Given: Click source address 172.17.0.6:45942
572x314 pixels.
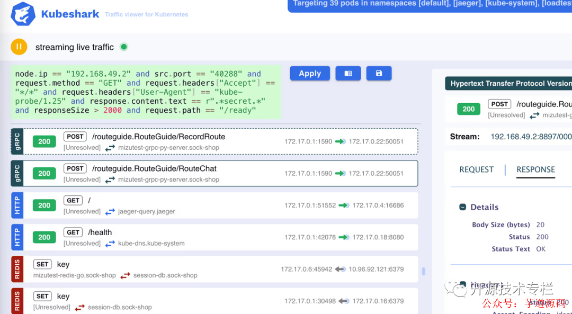Looking at the screenshot, I should pos(307,270).
